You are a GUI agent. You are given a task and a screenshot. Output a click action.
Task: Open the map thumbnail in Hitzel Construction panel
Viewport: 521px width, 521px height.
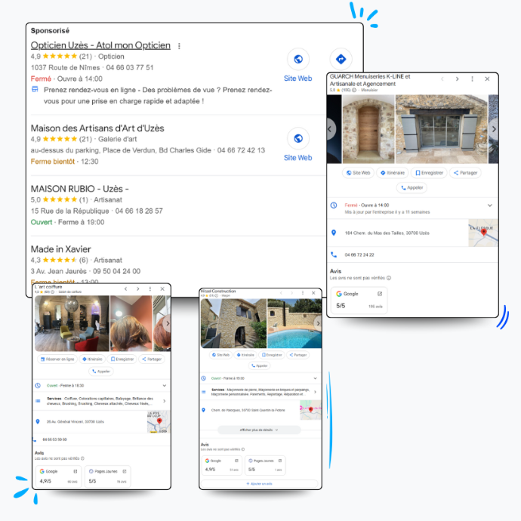coord(310,410)
